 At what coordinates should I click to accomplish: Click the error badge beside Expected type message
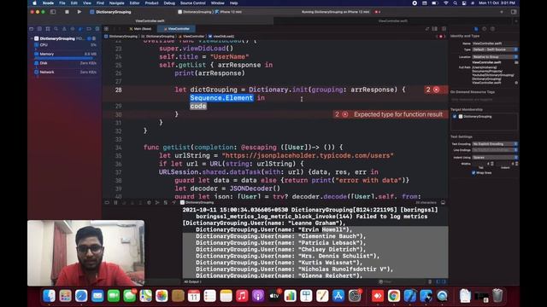344,114
